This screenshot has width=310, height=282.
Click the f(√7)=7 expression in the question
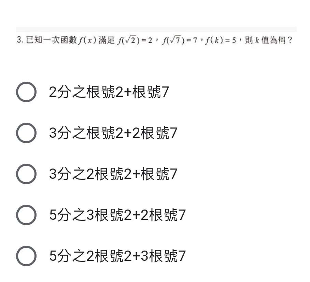tap(180, 40)
